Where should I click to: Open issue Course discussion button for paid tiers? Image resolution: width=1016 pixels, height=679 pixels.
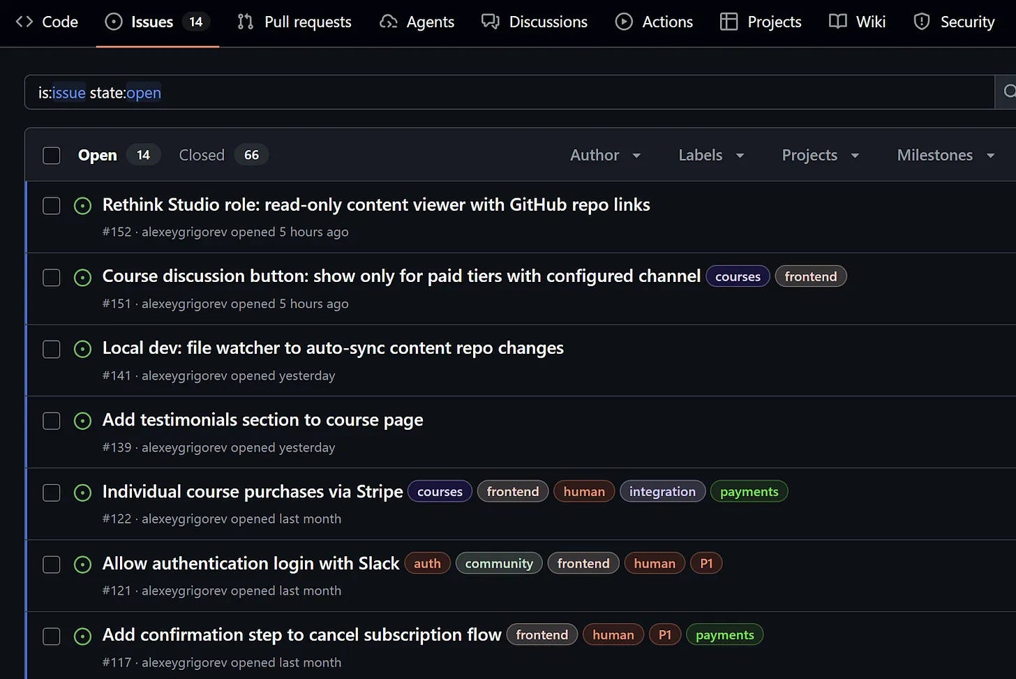[401, 276]
